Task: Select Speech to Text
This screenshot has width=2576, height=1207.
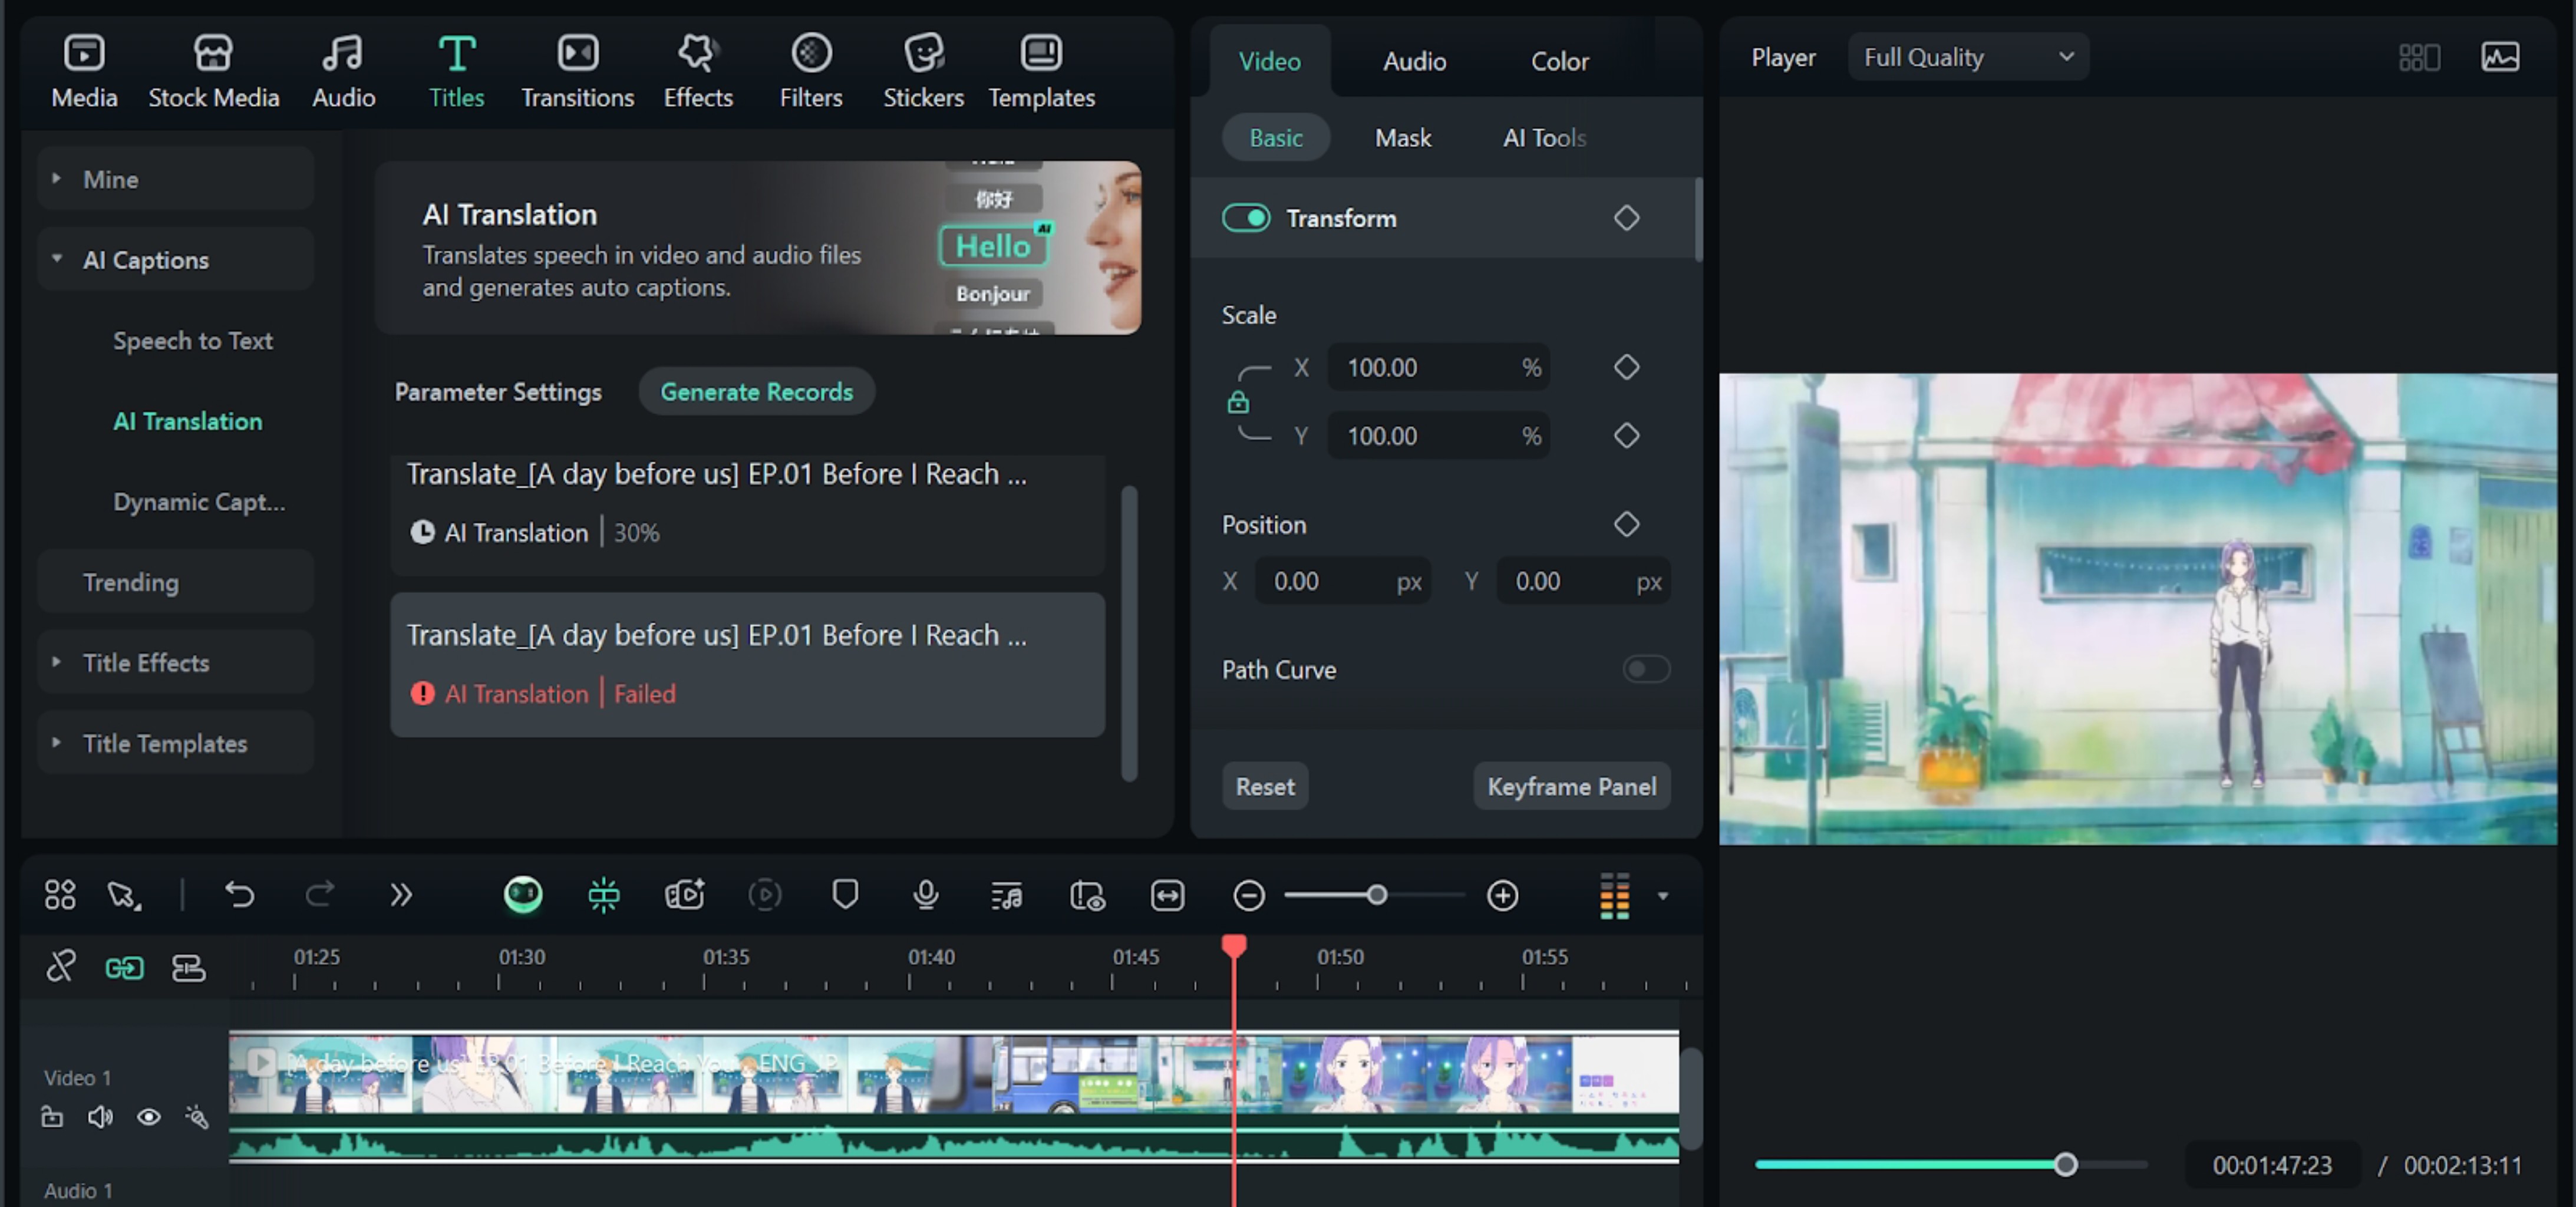Action: [x=192, y=340]
